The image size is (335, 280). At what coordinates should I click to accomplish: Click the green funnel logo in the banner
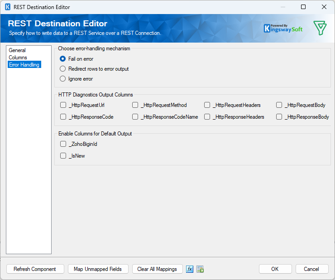(x=320, y=28)
